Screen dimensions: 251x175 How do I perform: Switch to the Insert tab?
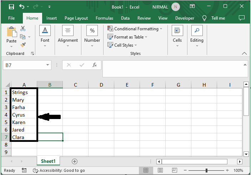tap(51, 18)
